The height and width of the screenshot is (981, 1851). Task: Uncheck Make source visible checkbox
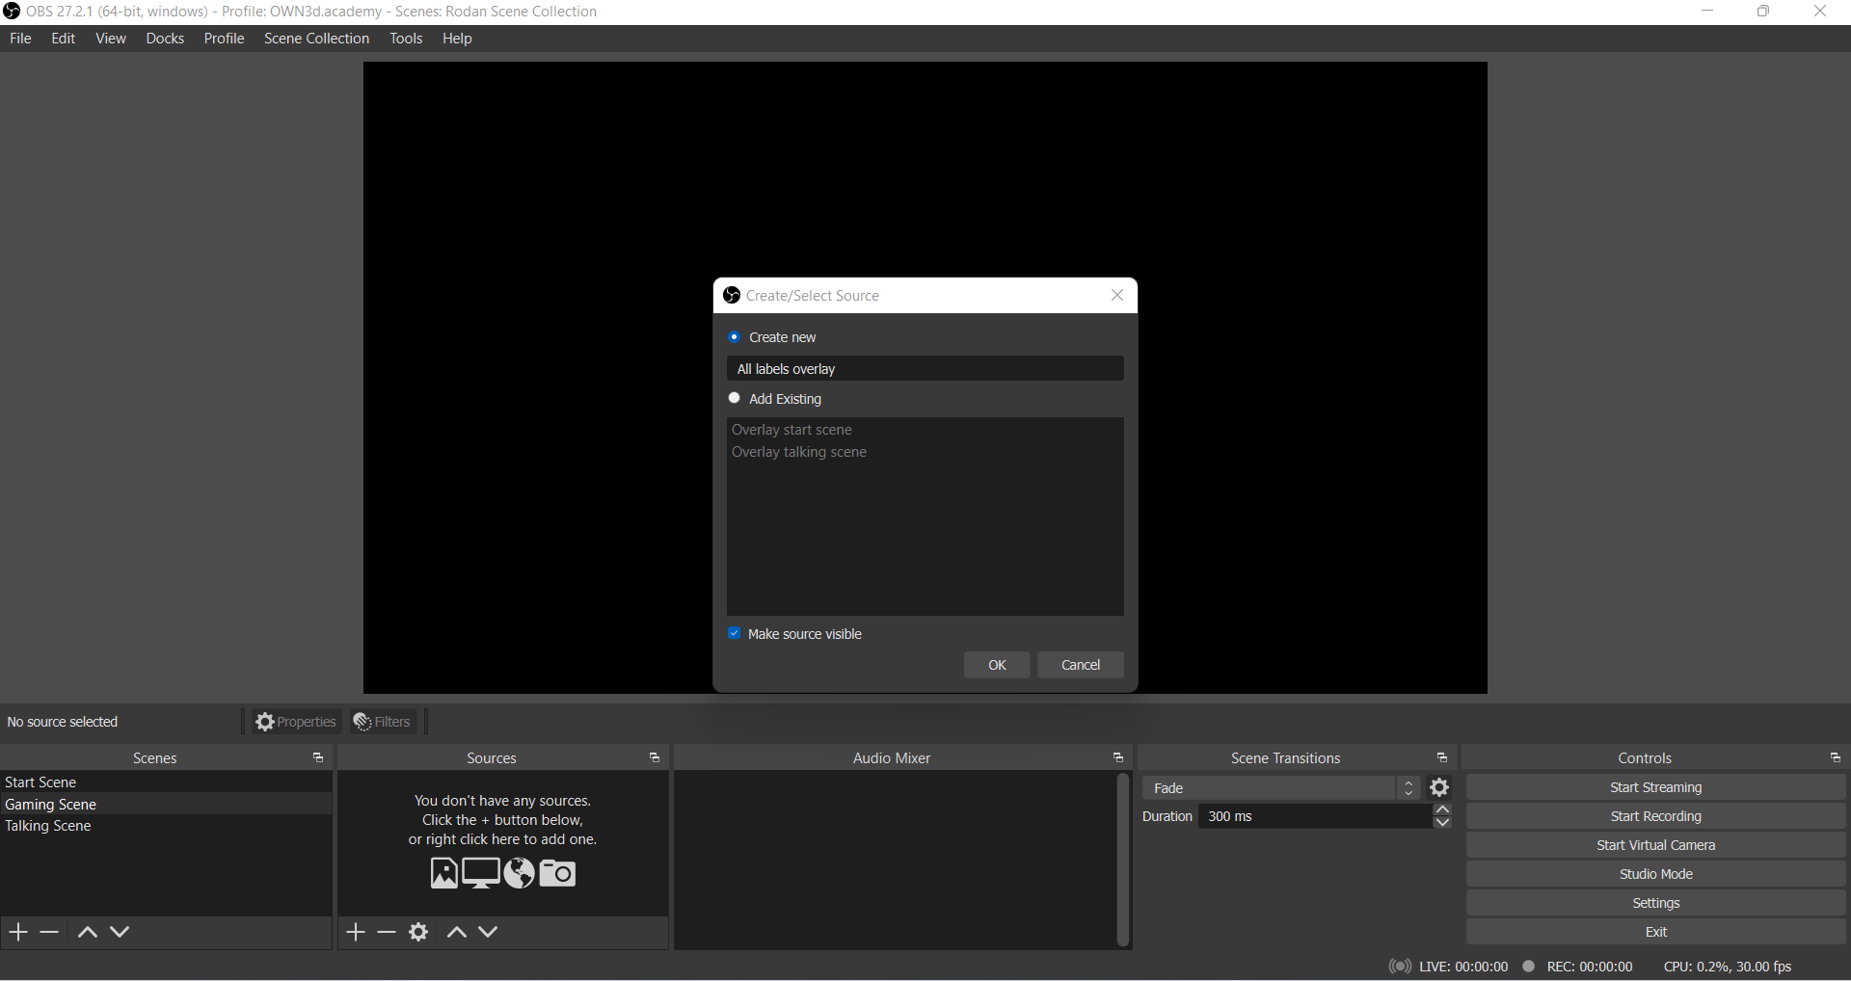tap(735, 633)
